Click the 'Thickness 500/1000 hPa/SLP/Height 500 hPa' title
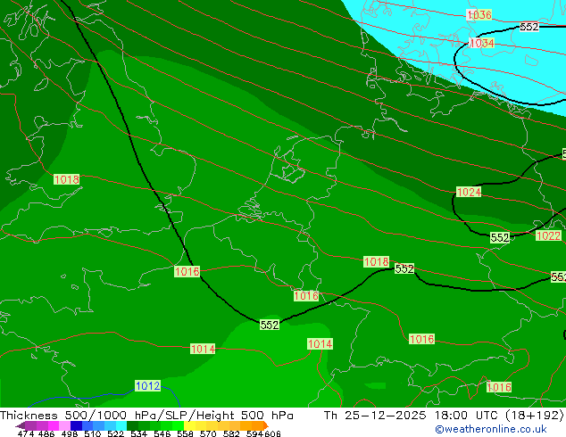The image size is (566, 437). (146, 415)
